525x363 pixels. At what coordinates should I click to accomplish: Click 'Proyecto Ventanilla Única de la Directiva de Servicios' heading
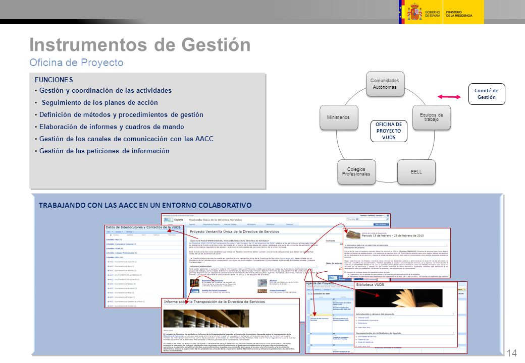pos(234,231)
